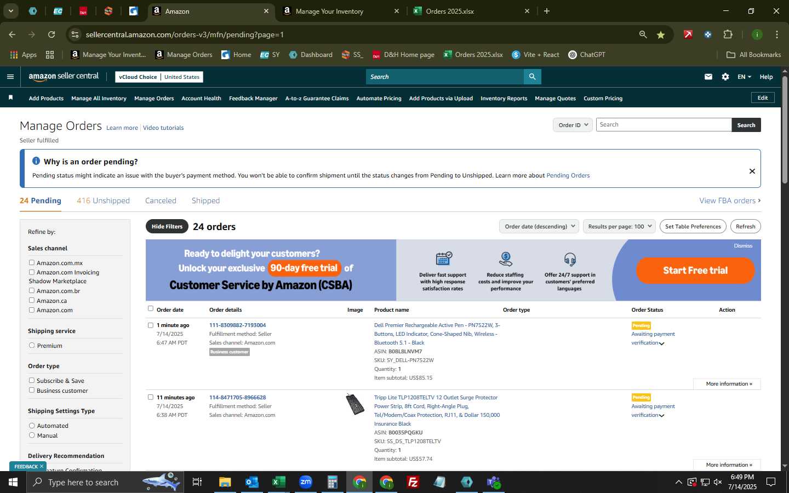Open the settings gear in Seller Central

coord(725,77)
